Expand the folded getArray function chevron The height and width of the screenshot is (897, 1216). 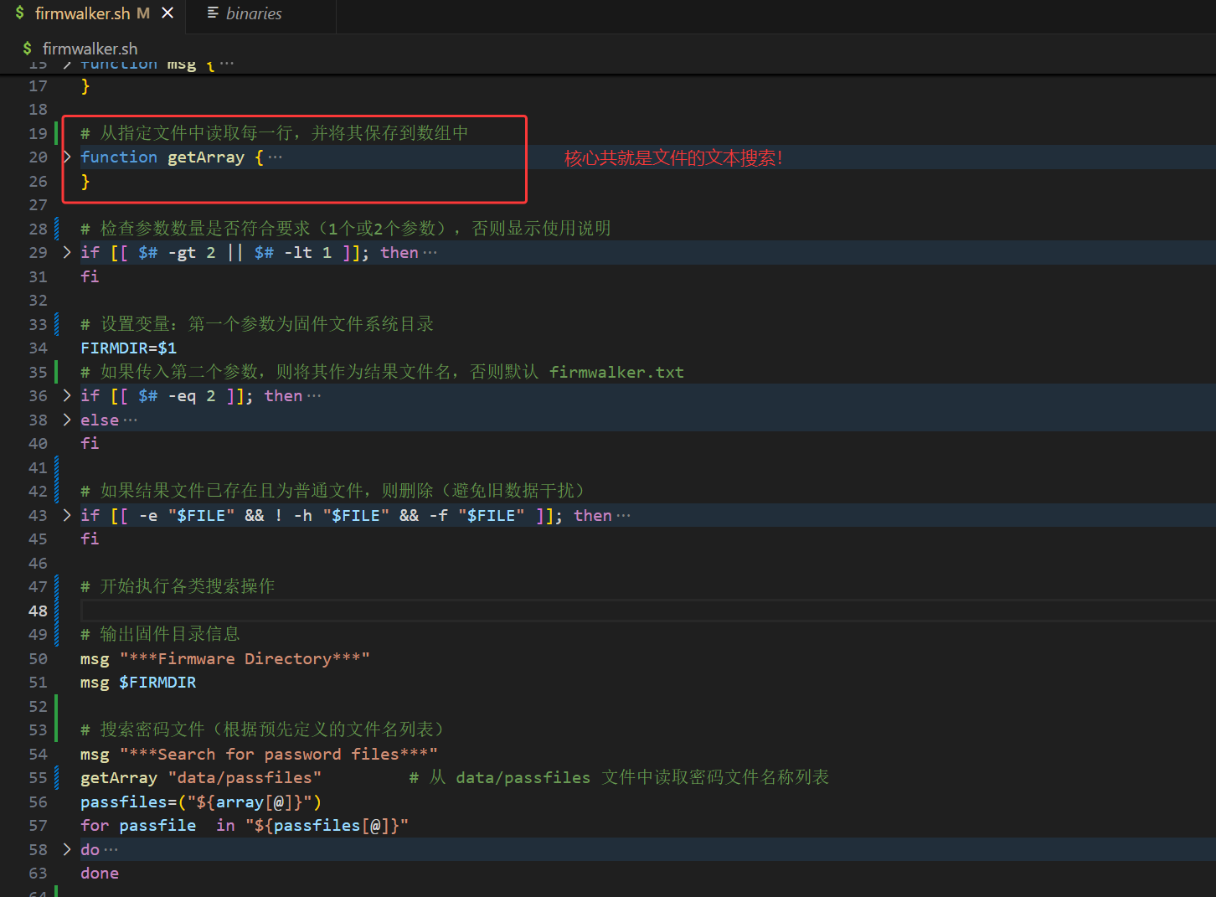[x=67, y=157]
